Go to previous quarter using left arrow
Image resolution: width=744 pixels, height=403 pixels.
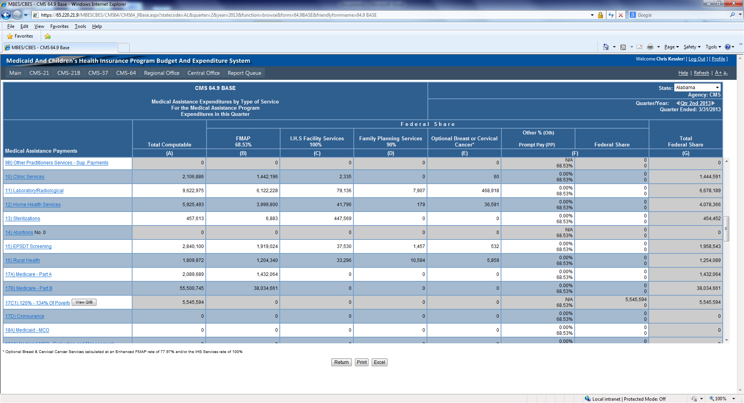click(678, 103)
